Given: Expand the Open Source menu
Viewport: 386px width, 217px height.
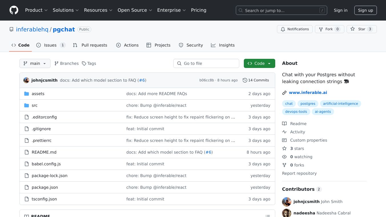Looking at the screenshot, I should click(134, 10).
